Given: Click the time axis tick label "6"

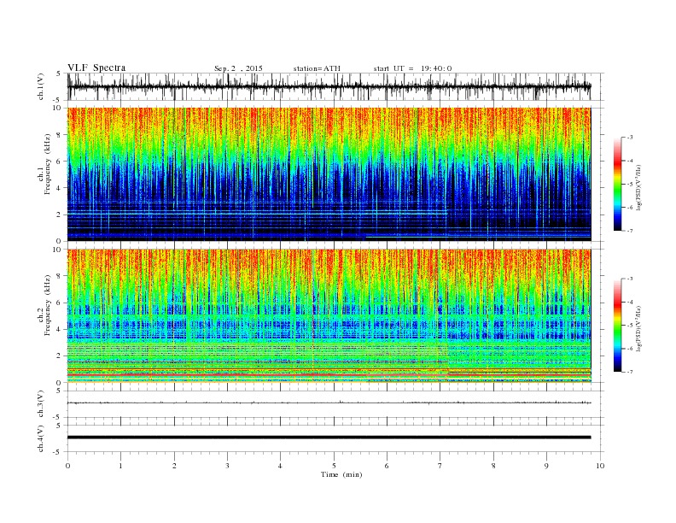Looking at the screenshot, I should click(387, 466).
